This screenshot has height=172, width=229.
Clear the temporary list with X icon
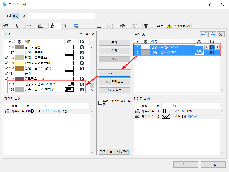[x=221, y=34]
